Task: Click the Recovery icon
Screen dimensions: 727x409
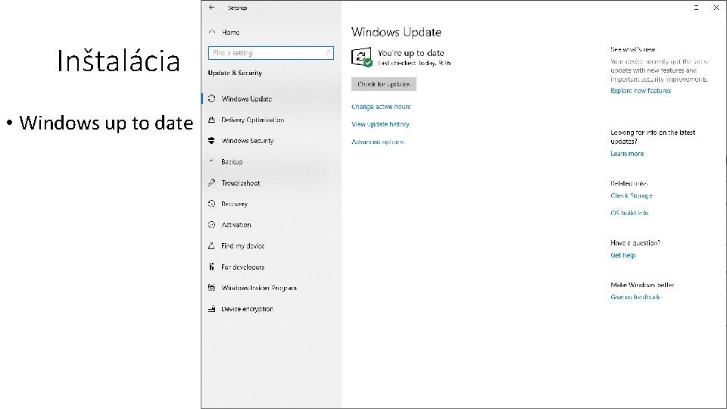Action: tap(212, 204)
